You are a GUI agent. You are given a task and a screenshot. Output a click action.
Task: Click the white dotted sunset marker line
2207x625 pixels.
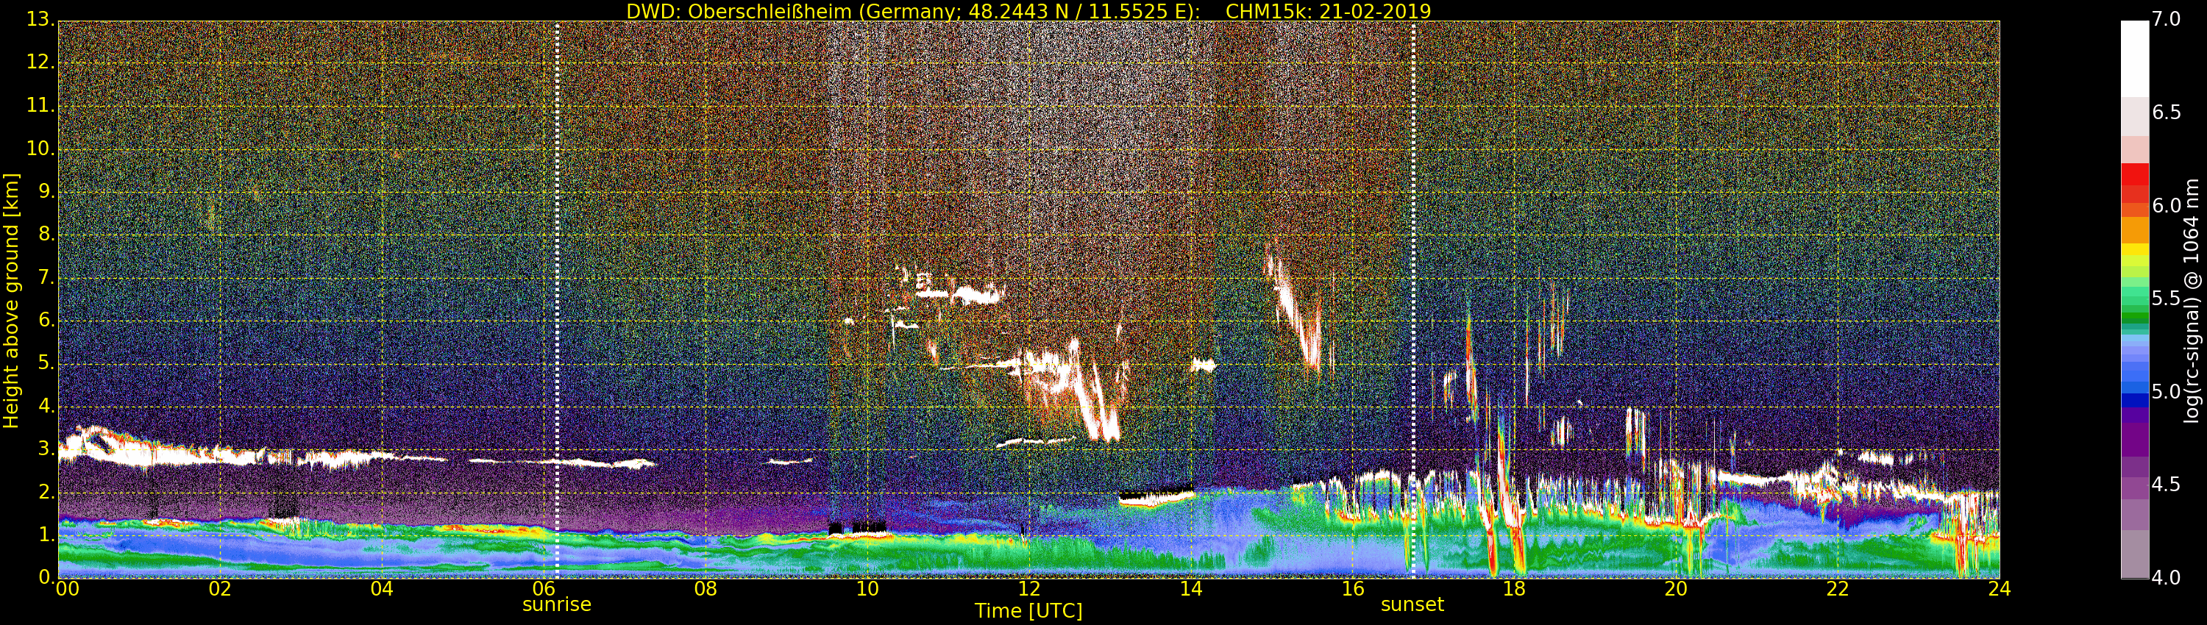(x=1414, y=300)
